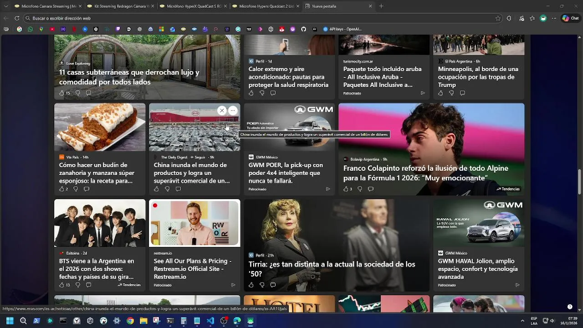The width and height of the screenshot is (583, 328).
Task: Open Visual Studio Code from taskbar
Action: click(x=210, y=321)
